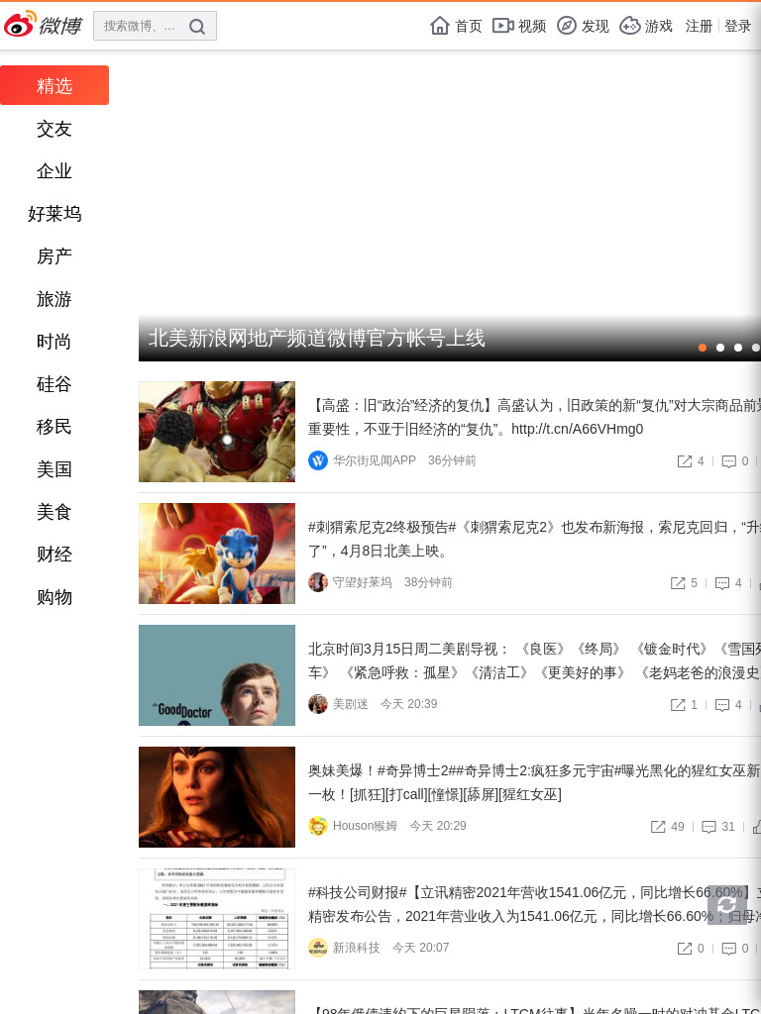Open the 北京时间3月15日 美剧导视 post text
The width and height of the screenshot is (761, 1014).
click(x=534, y=660)
